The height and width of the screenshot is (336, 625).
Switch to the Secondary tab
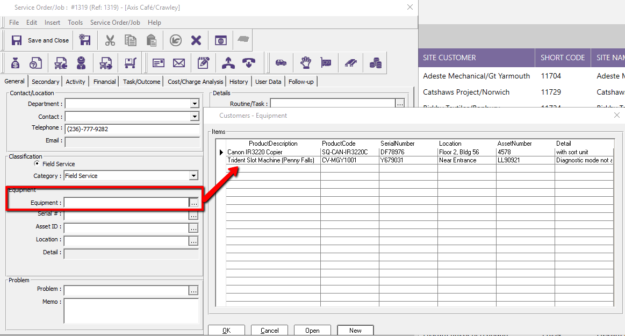pos(46,82)
